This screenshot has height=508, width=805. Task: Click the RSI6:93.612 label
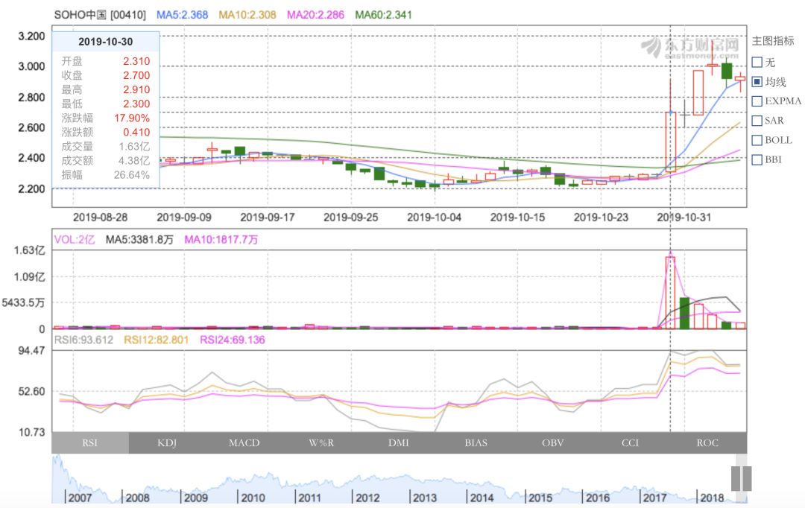click(x=83, y=340)
